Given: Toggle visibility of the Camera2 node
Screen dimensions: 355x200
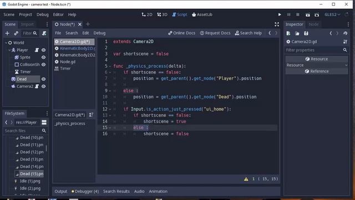Looking at the screenshot, I should pyautogui.click(x=43, y=86).
